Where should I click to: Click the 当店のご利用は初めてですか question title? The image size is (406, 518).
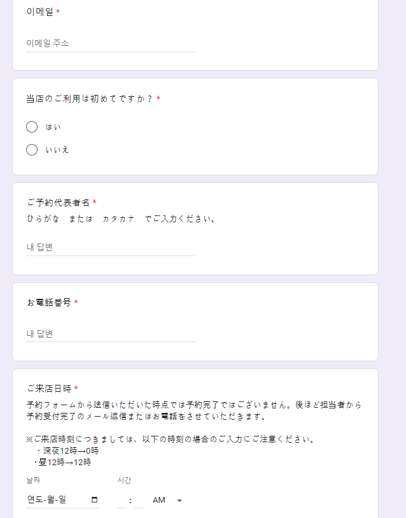click(x=89, y=99)
